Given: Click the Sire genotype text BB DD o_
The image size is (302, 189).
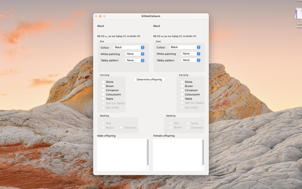Looking at the screenshot, I should tap(119, 36).
